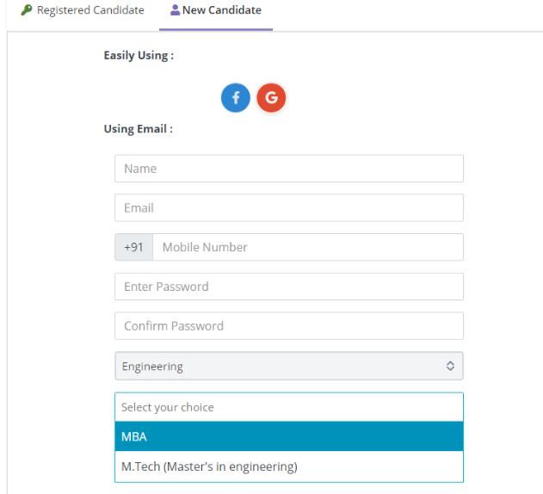Viewport: 543px width, 494px height.
Task: Sign up using the Google icon
Action: 271,98
